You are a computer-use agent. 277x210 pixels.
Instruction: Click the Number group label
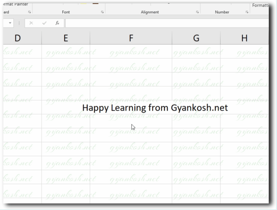tap(222, 12)
